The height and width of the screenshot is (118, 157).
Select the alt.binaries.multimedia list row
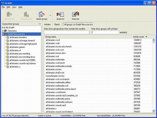(98, 60)
